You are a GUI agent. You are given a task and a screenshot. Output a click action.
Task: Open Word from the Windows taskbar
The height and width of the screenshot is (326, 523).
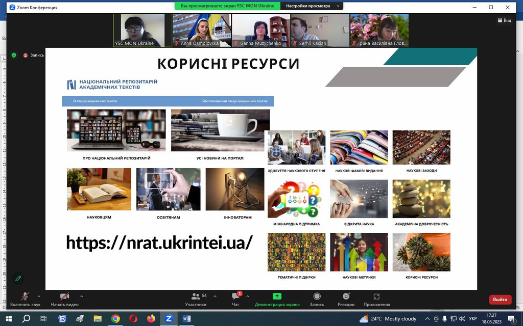(186, 319)
